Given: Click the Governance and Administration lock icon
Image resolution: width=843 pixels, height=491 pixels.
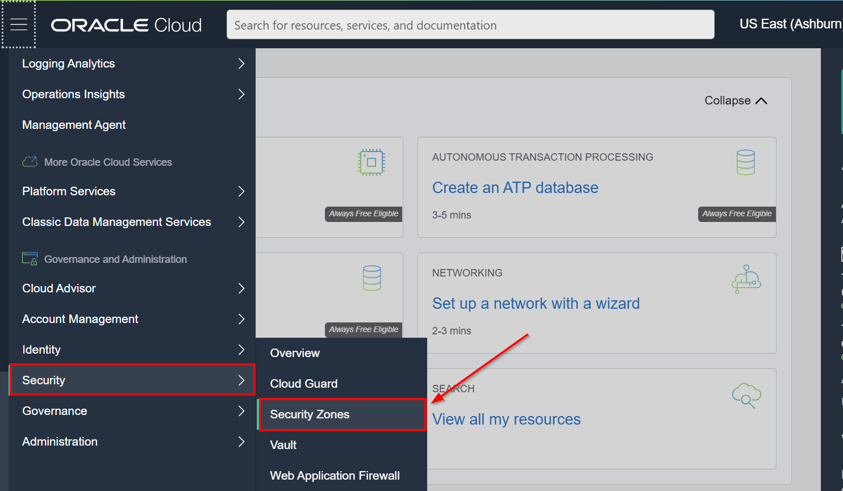Looking at the screenshot, I should pos(30,259).
